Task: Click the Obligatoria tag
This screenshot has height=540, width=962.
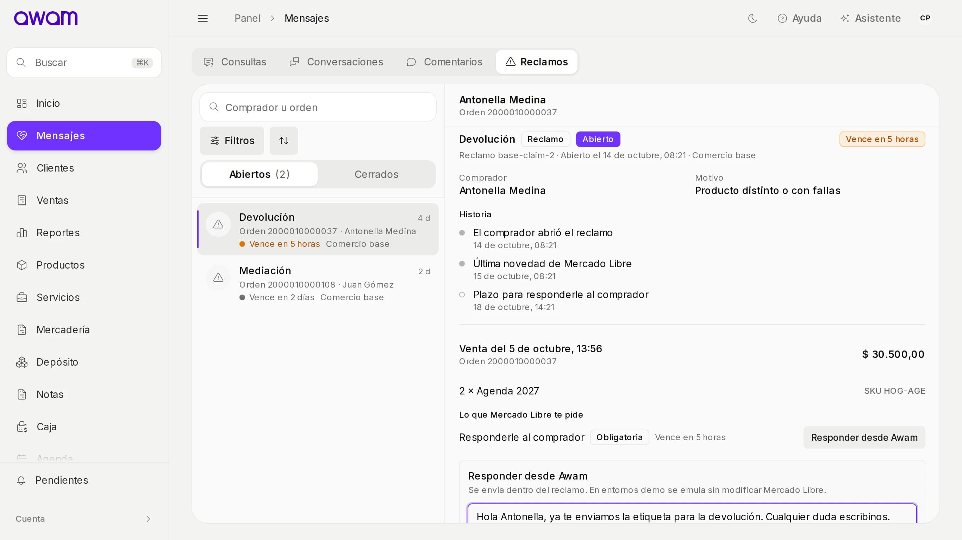Action: point(619,437)
